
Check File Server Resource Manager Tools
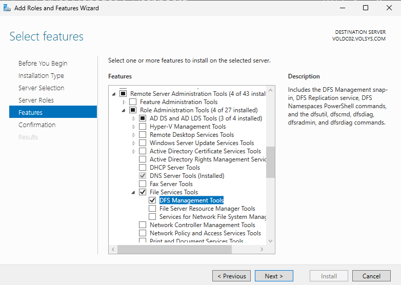click(152, 209)
